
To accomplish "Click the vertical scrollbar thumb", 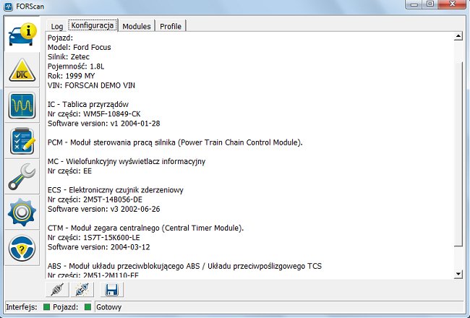I will [458, 145].
